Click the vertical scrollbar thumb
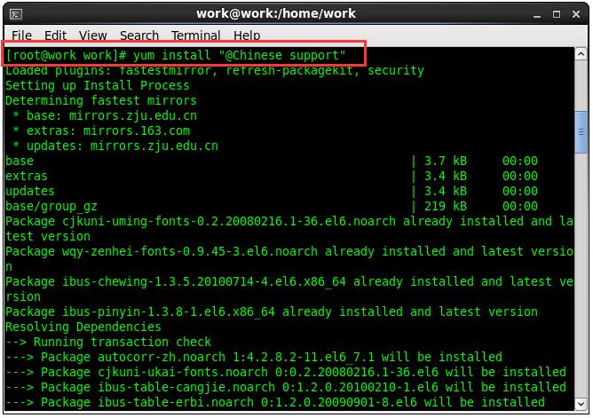Viewport: 593px width, 418px height. (x=581, y=131)
